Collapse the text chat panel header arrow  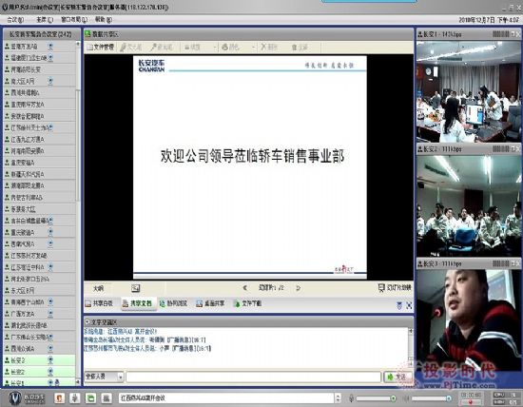pos(87,322)
